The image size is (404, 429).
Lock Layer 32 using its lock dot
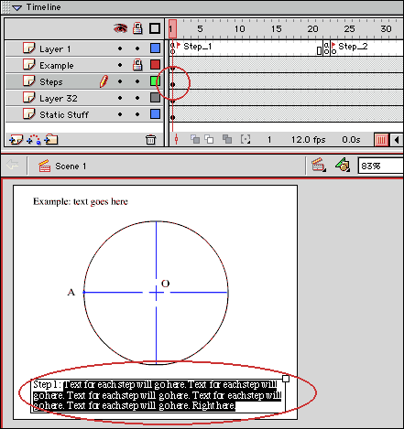click(x=137, y=98)
